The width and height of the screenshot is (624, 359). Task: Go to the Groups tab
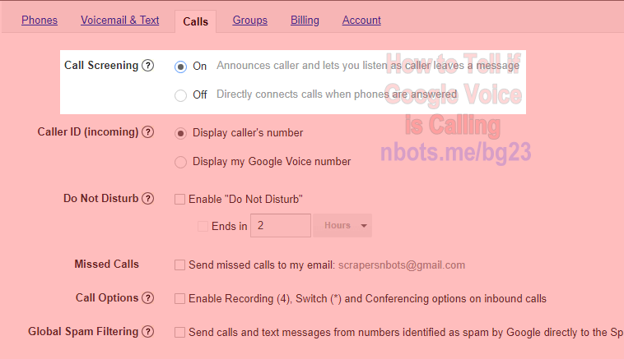pos(250,21)
